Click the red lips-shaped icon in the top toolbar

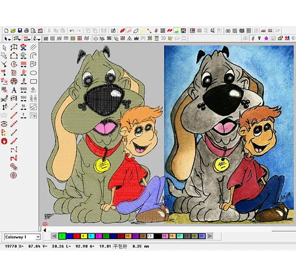coord(122,30)
